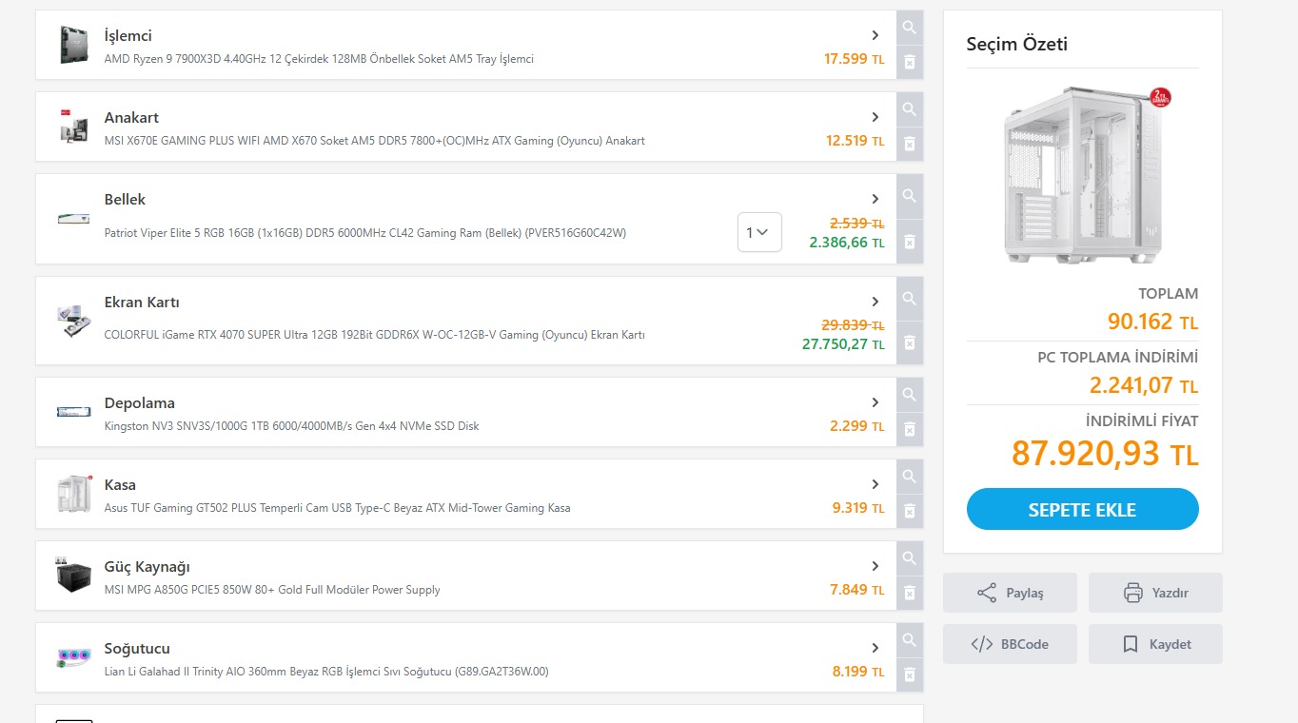Click the 17.599 TL processor price
This screenshot has height=723, width=1298.
(854, 59)
